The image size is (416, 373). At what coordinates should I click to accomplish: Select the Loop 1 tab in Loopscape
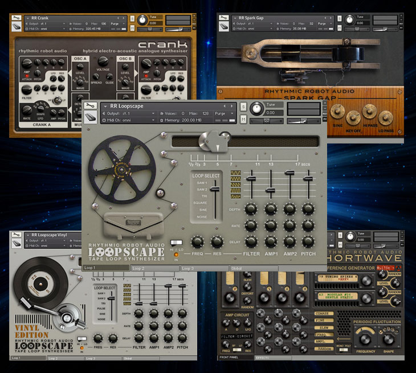pyautogui.click(x=105, y=268)
